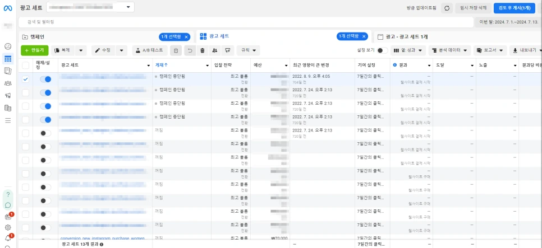Click the preview screen toolbar icon
The width and height of the screenshot is (542, 248).
(x=227, y=50)
